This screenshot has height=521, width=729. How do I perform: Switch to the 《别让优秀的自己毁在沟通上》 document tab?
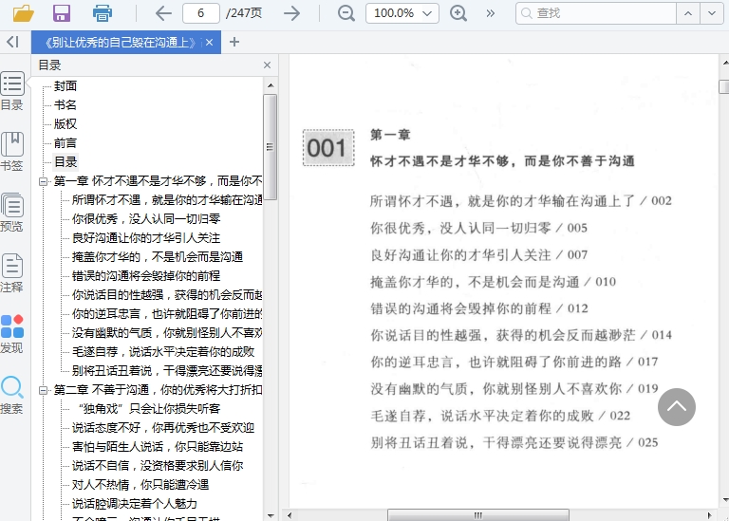[119, 43]
